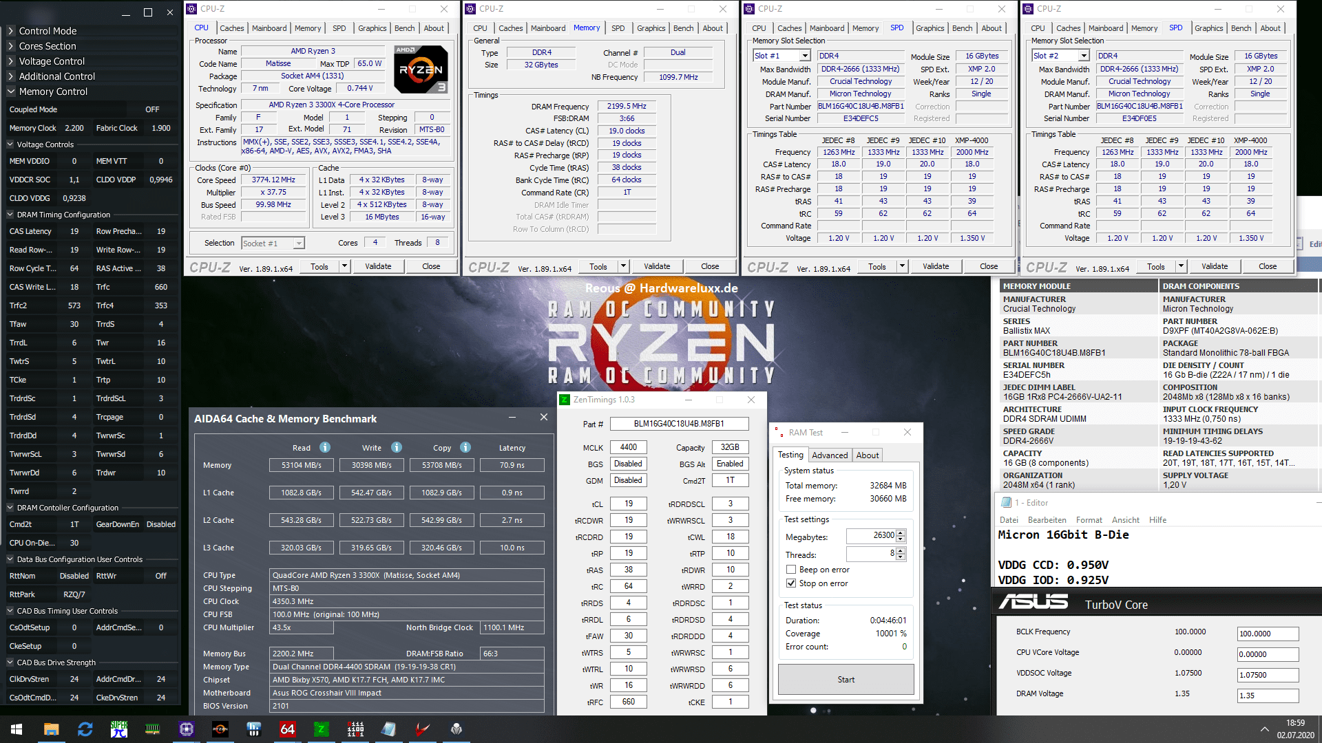The height and width of the screenshot is (743, 1322).
Task: Open the RAM Test binary-digits taskbar icon
Action: [355, 729]
